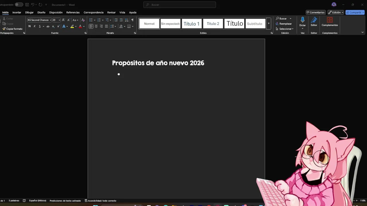Click the Text Effects blue A icon
The width and height of the screenshot is (367, 206).
(x=64, y=26)
